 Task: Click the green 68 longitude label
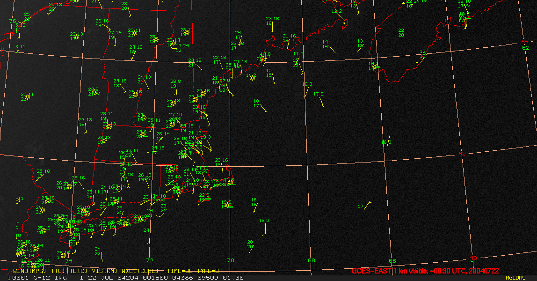[x=312, y=260]
